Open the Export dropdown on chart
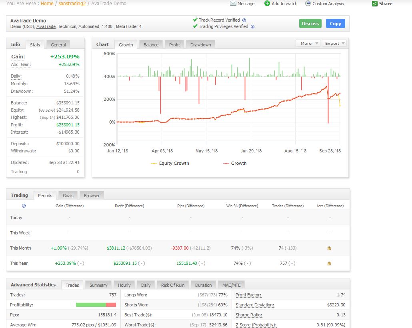 tap(334, 43)
